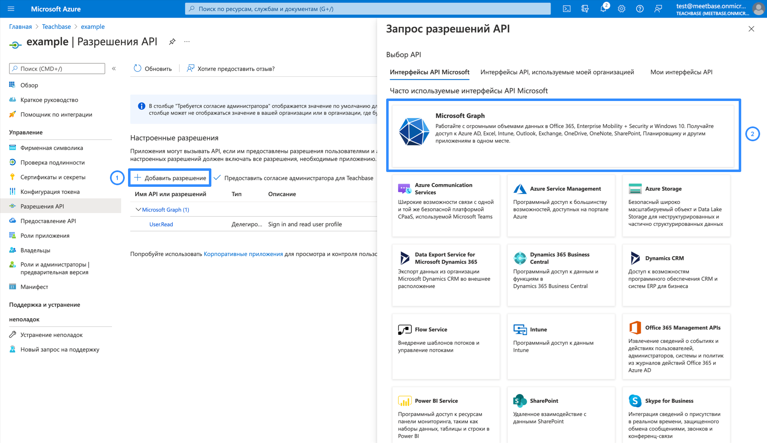Select the Azure Communication Services card
Image resolution: width=767 pixels, height=443 pixels.
(446, 206)
